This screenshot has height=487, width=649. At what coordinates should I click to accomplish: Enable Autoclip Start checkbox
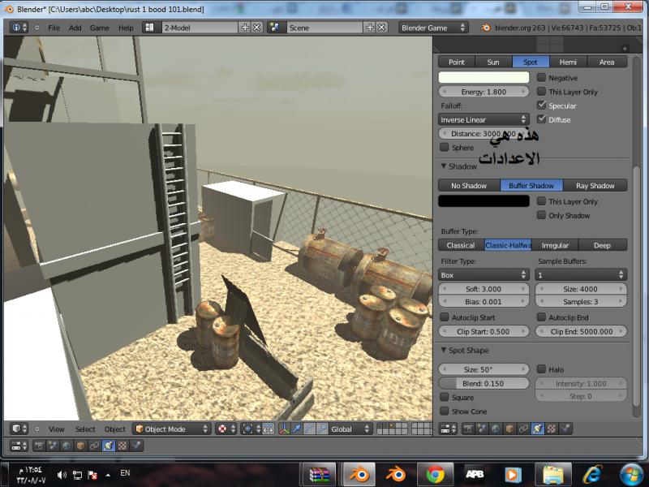coord(444,317)
